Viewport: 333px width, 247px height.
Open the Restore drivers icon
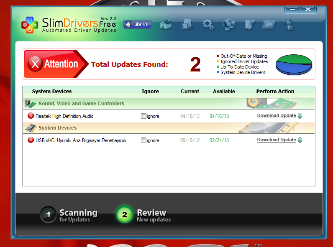point(229,25)
